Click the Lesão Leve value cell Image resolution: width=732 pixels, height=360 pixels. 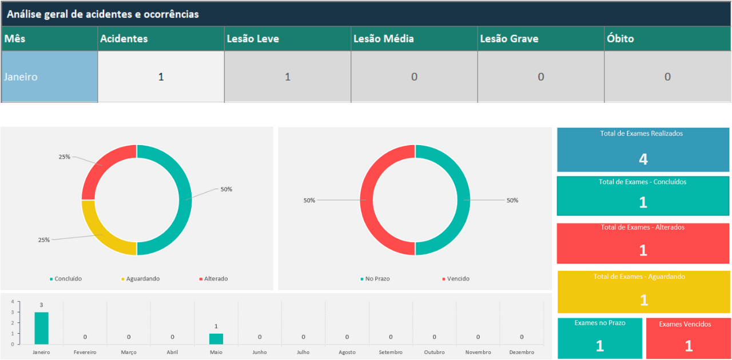287,77
